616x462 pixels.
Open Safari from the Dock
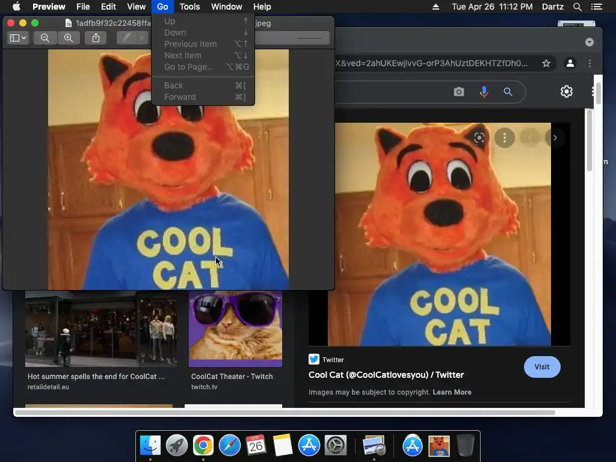tap(229, 445)
